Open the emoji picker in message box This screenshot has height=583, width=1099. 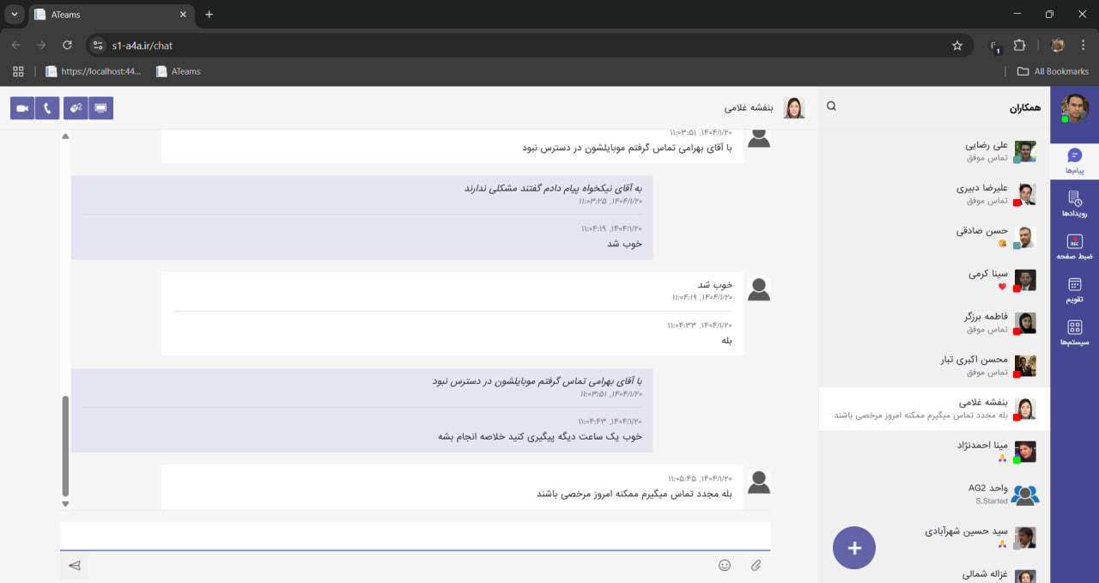(725, 565)
